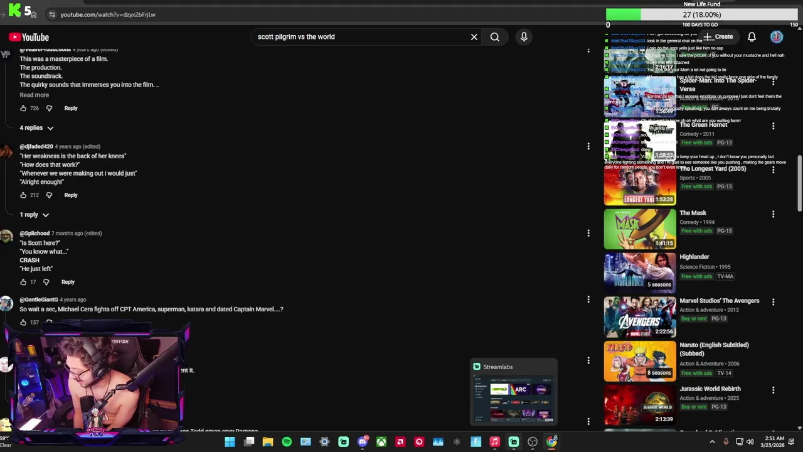Screen dimensions: 803x452
Task: Dislike the @Splichood comment
Action: (46, 282)
